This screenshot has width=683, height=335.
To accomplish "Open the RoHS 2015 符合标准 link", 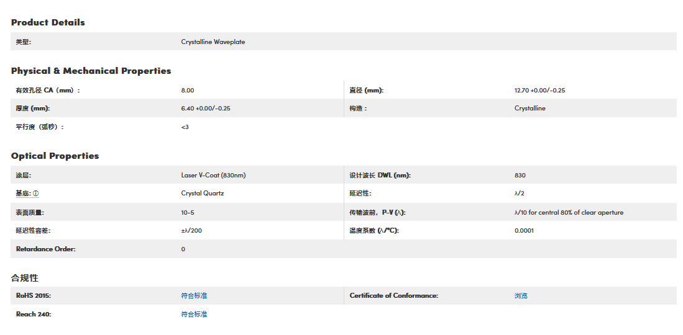I will (194, 296).
